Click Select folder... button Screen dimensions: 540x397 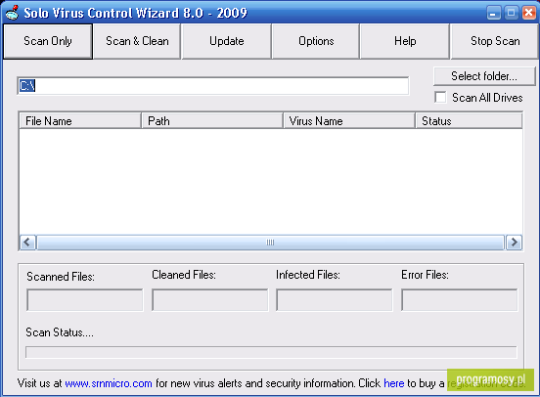484,76
